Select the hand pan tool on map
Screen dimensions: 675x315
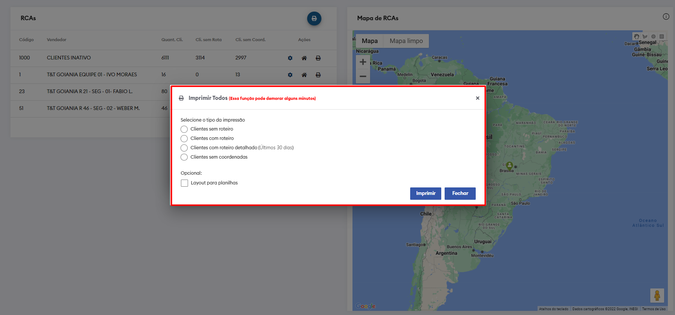point(636,36)
